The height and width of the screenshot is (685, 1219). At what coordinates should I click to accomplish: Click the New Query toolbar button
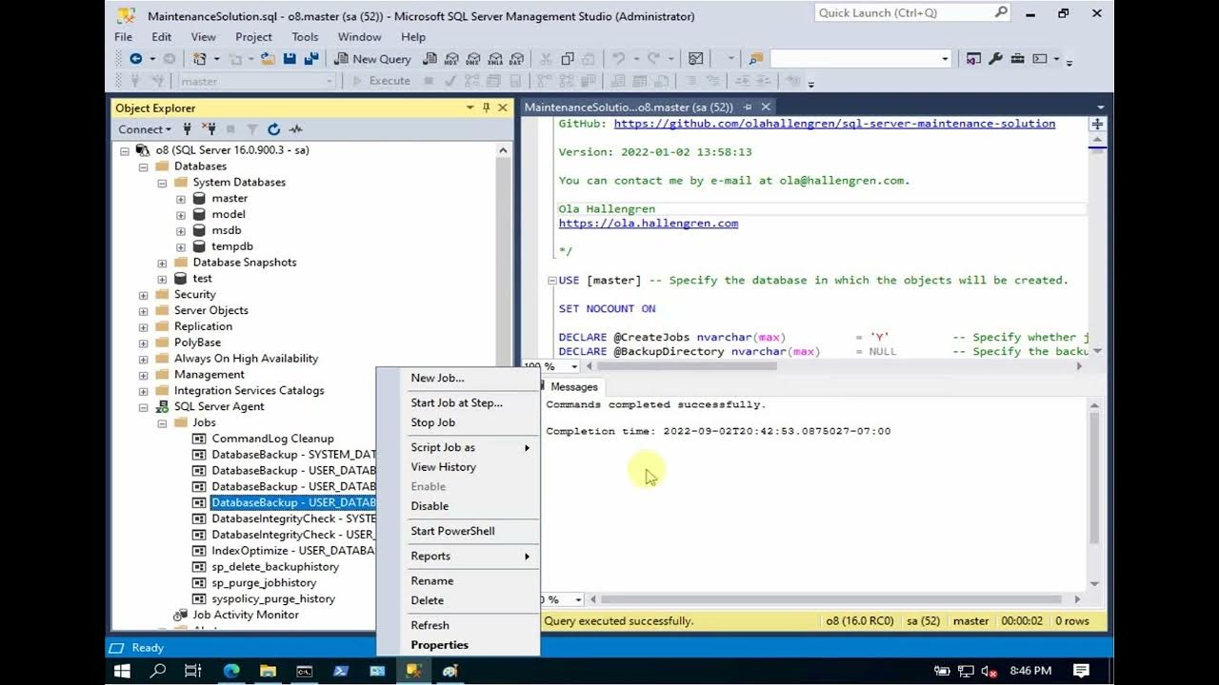372,59
